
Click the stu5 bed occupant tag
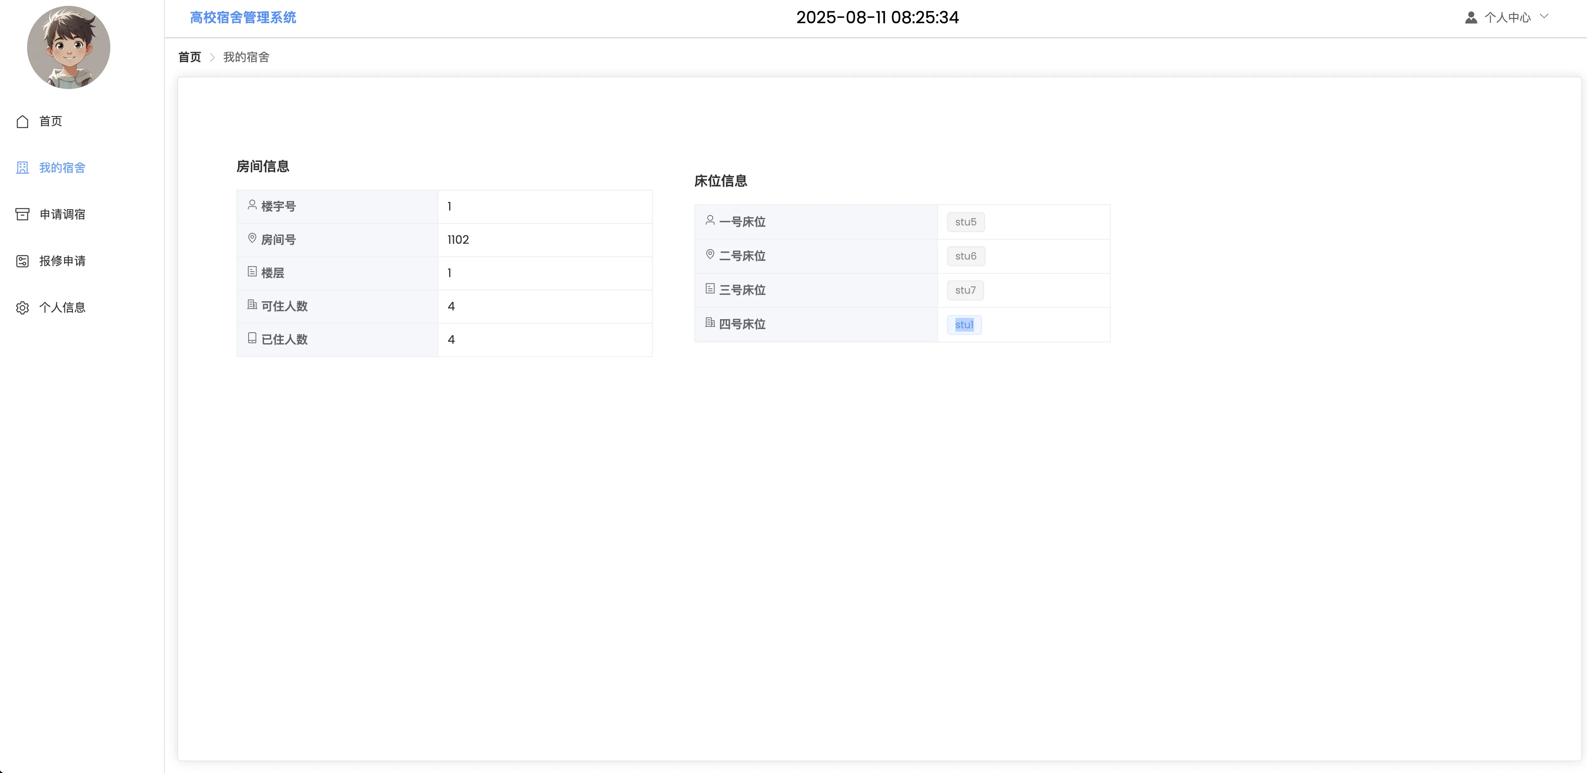pos(965,222)
